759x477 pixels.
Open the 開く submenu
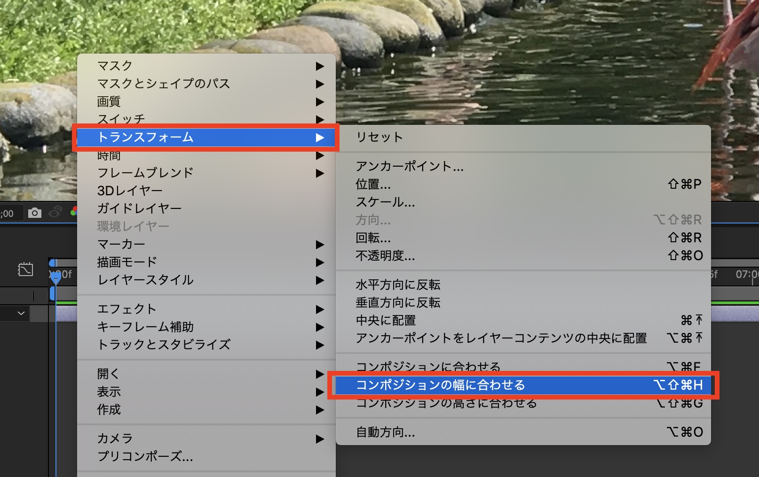click(206, 374)
